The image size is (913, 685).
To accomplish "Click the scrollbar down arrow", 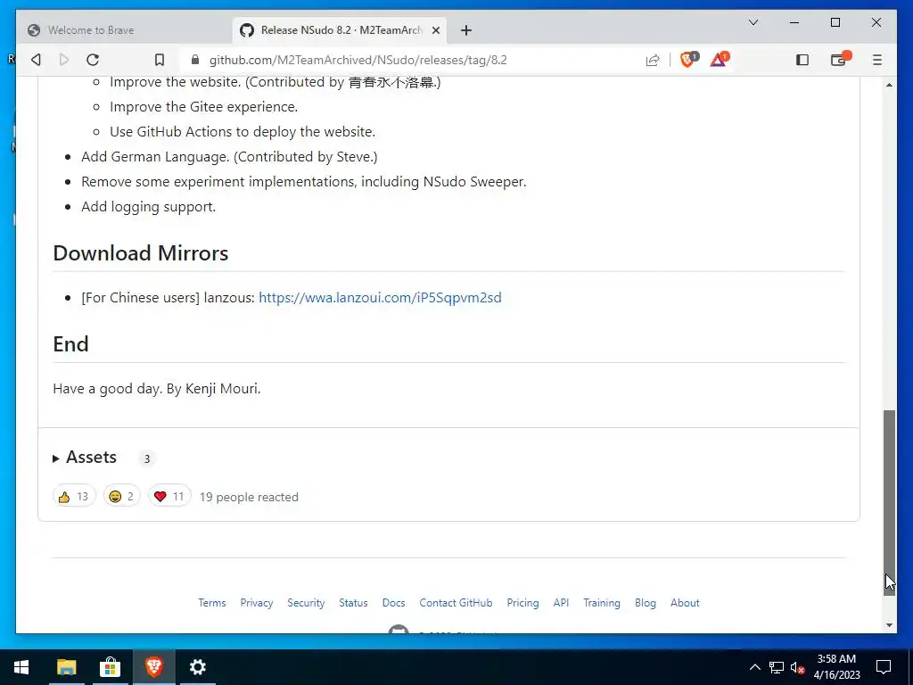I will 889,625.
